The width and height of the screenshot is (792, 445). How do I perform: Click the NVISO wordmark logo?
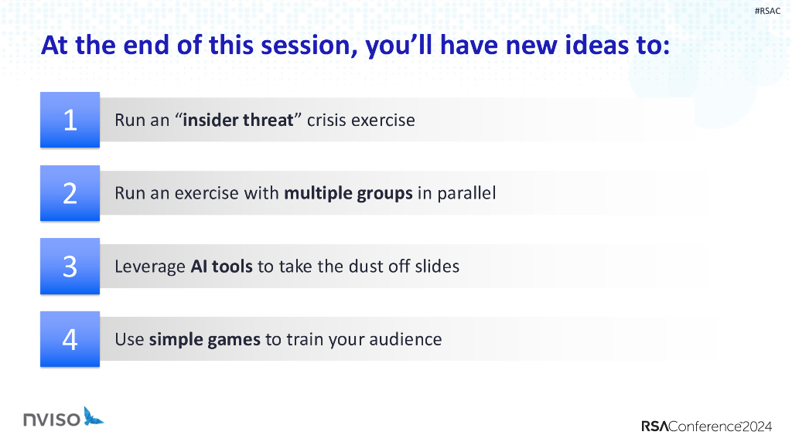[51, 420]
